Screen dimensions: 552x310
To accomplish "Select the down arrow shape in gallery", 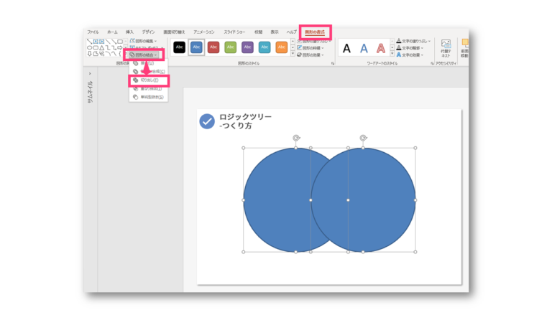I will tap(89, 53).
